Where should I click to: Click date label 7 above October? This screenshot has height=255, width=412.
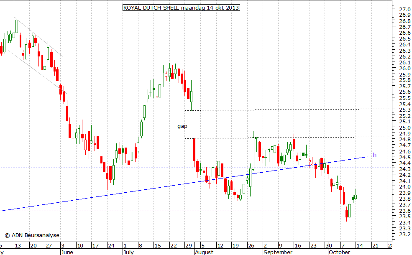343,246
